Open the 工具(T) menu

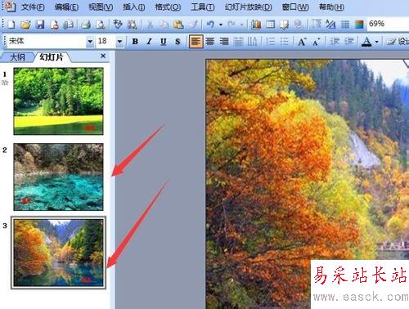202,7
